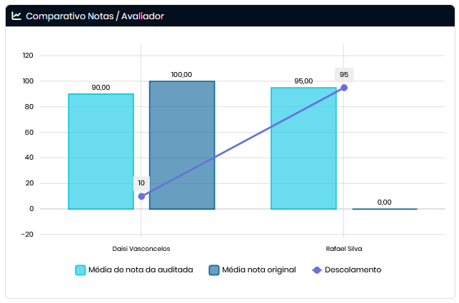Viewport: 459px width, 303px height.
Task: Click the light blue legend swatch
Action: click(81, 270)
